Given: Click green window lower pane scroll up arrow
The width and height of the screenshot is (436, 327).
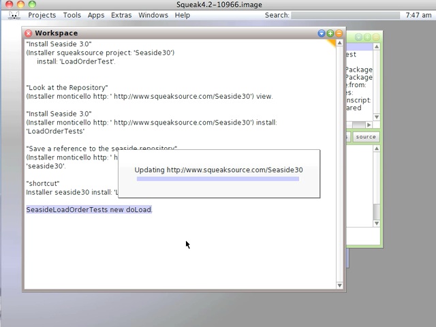Looking at the screenshot, I should click(377, 149).
